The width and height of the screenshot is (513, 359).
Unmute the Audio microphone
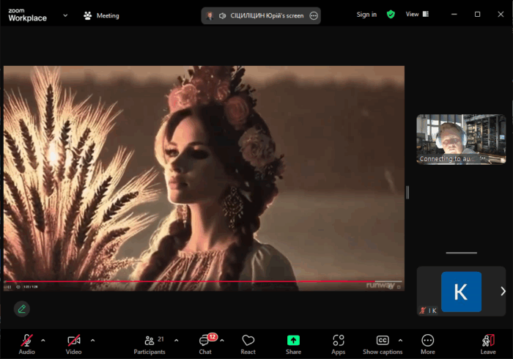pos(26,341)
